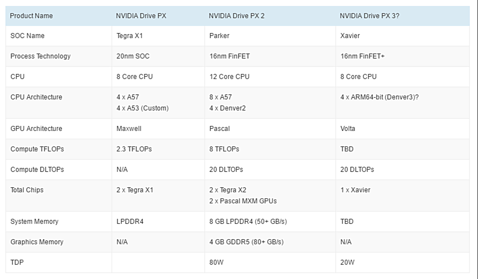Image resolution: width=478 pixels, height=279 pixels.
Task: Click the 'Volta' GPU architecture cell
Action: click(x=348, y=129)
